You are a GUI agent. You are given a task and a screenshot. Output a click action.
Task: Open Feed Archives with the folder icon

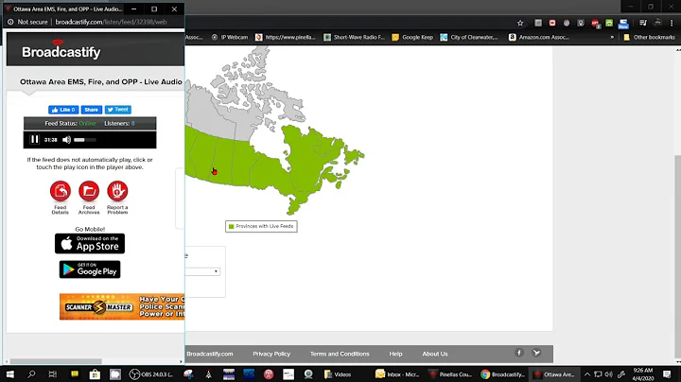coord(89,191)
